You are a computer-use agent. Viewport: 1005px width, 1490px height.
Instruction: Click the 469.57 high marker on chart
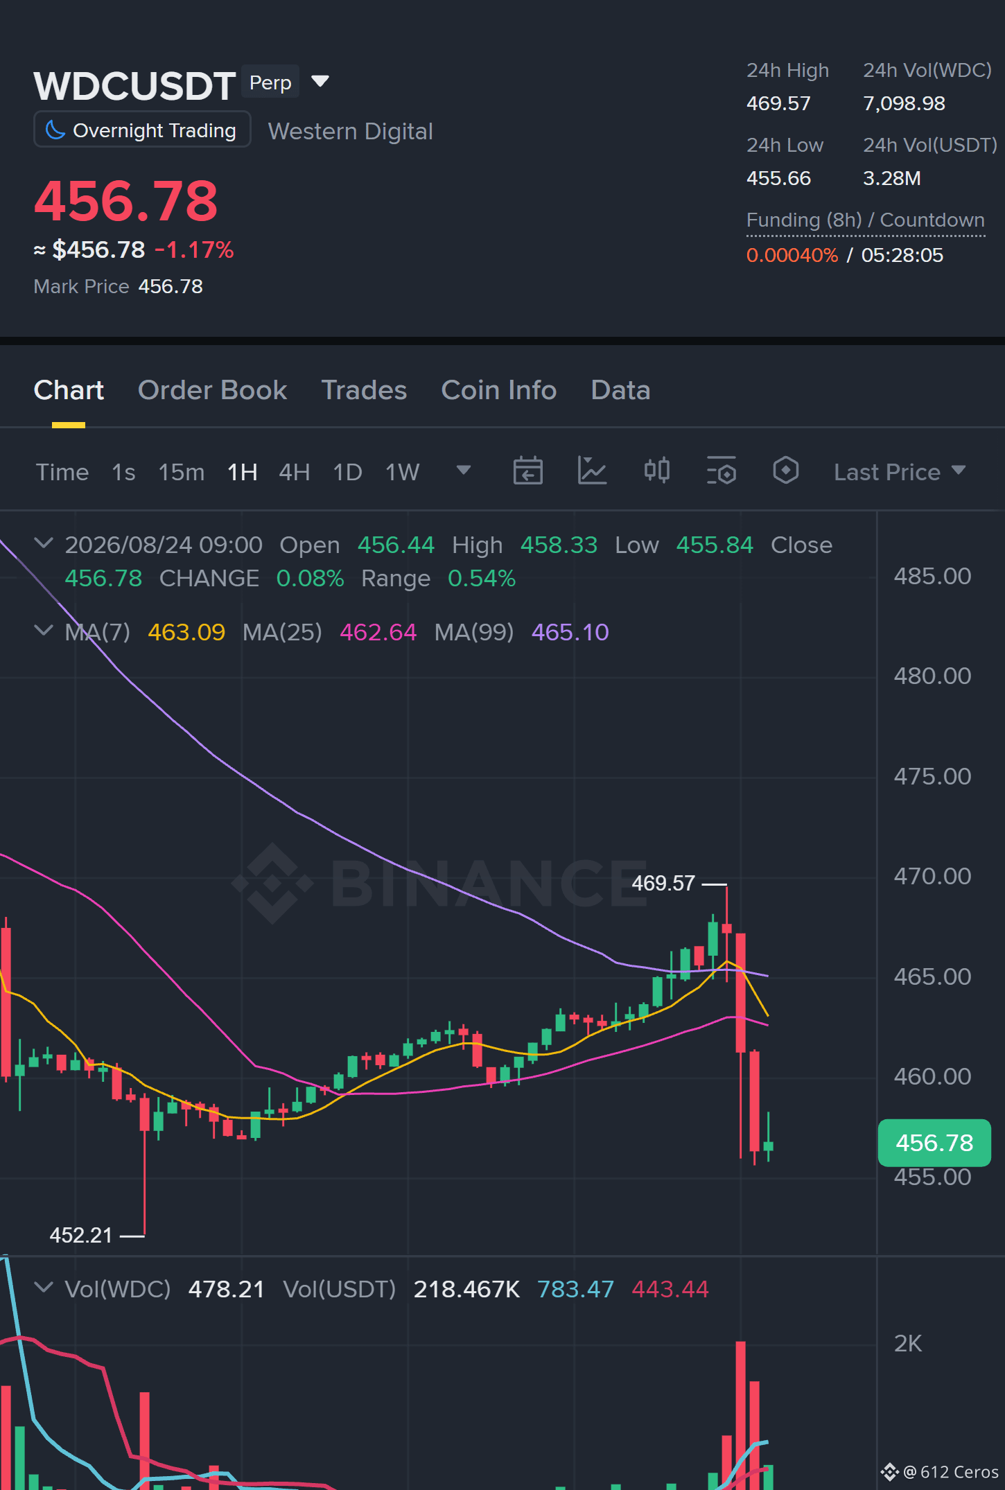(663, 884)
